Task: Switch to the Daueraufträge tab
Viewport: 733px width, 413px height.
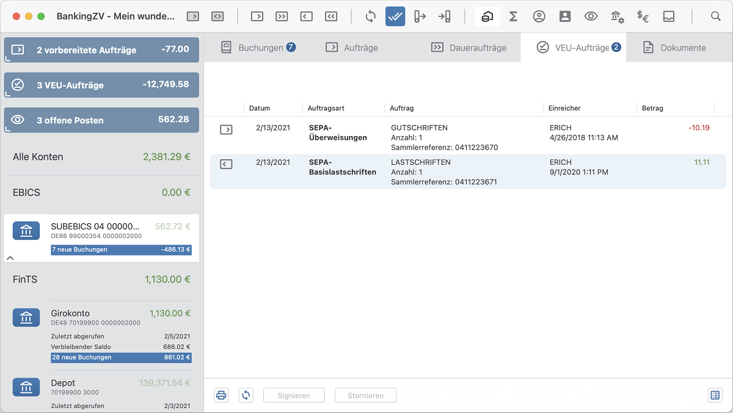Action: (469, 48)
